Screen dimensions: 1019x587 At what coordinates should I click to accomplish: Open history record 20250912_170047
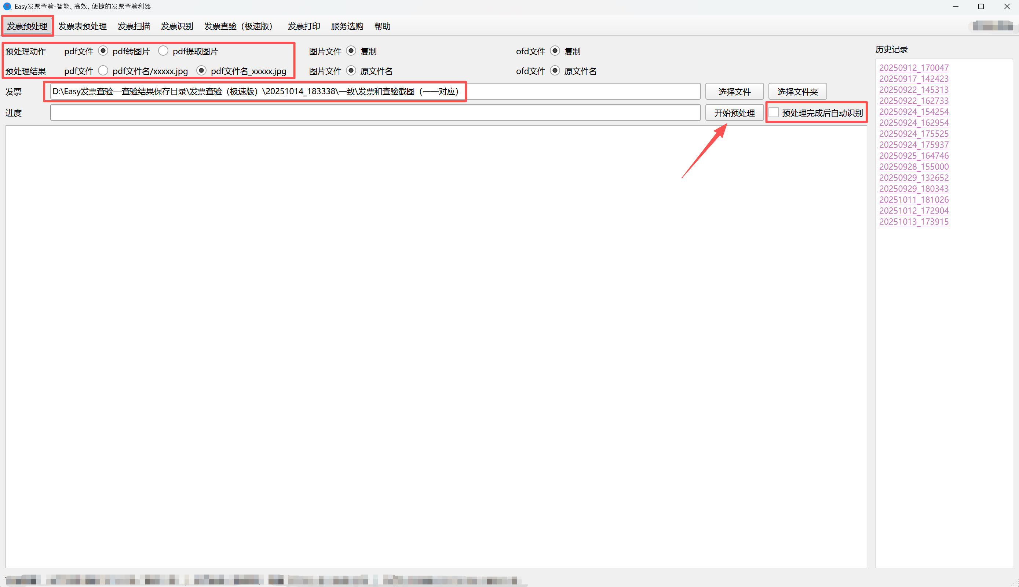(914, 68)
